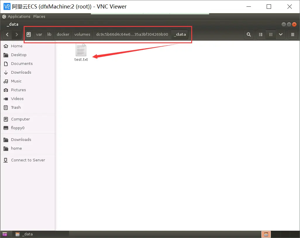Navigate to docker in the path bar
The height and width of the screenshot is (238, 300).
point(63,35)
